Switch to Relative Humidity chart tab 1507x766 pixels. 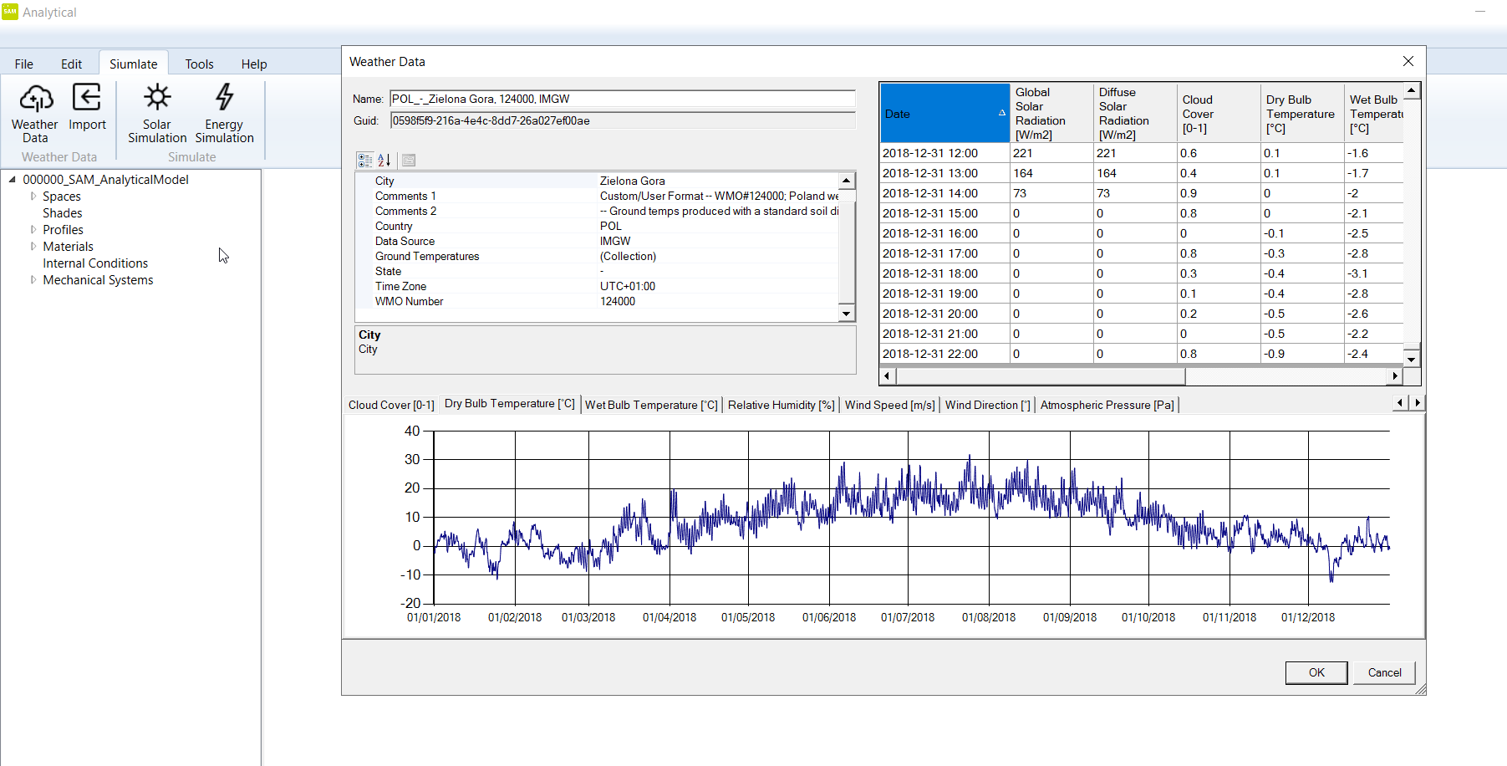781,405
